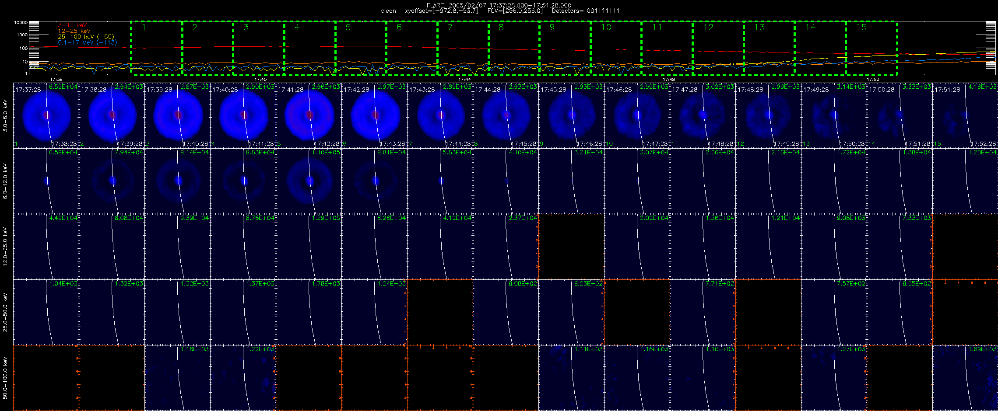
Task: Click the 1000 count-rate axis label
Action: (22, 35)
